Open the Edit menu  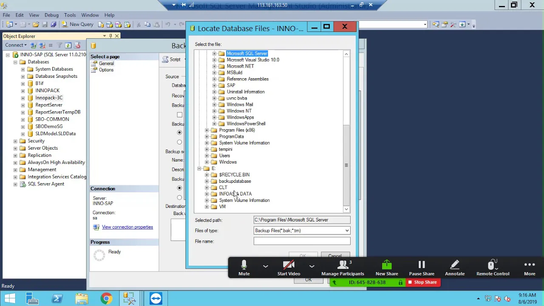(x=20, y=15)
